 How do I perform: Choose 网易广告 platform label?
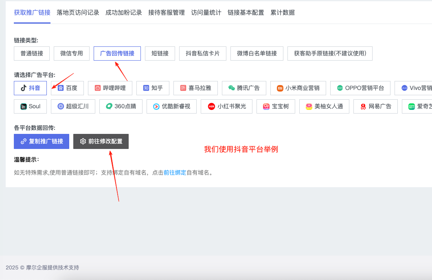point(380,106)
